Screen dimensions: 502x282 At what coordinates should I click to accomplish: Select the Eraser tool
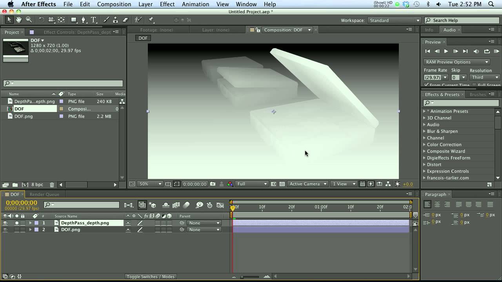tap(125, 20)
